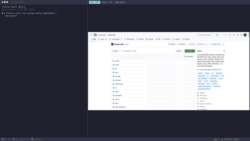Open the Insights tab
This screenshot has width=250, height=141.
pos(176,39)
